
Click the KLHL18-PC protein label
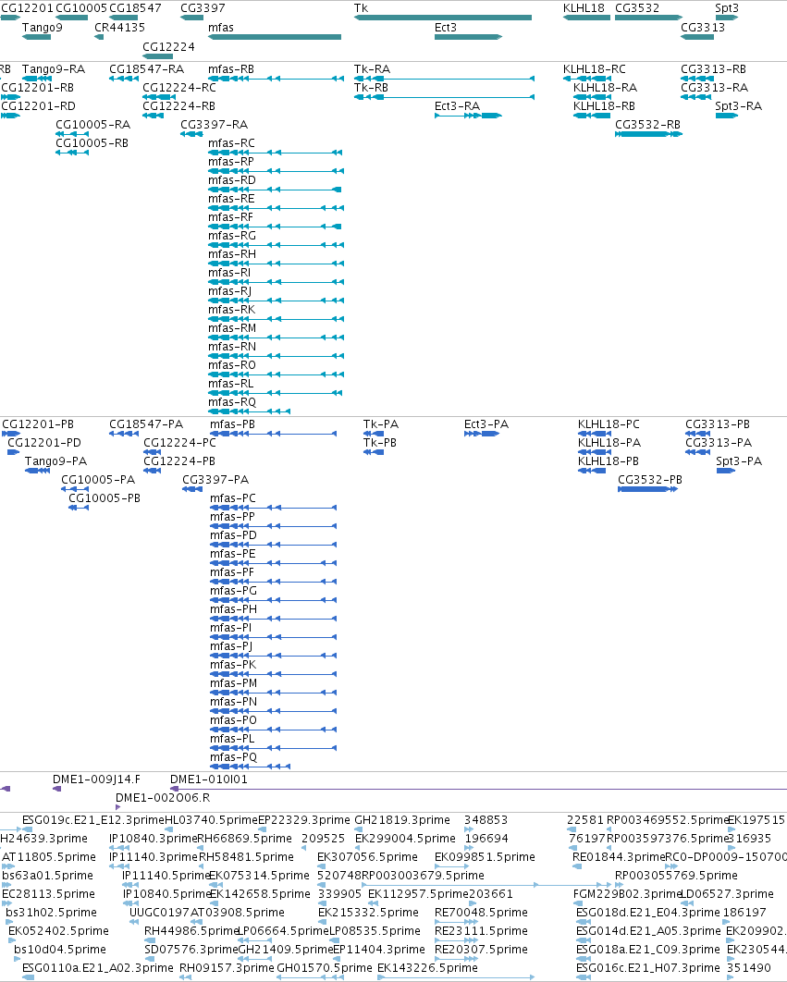point(609,424)
